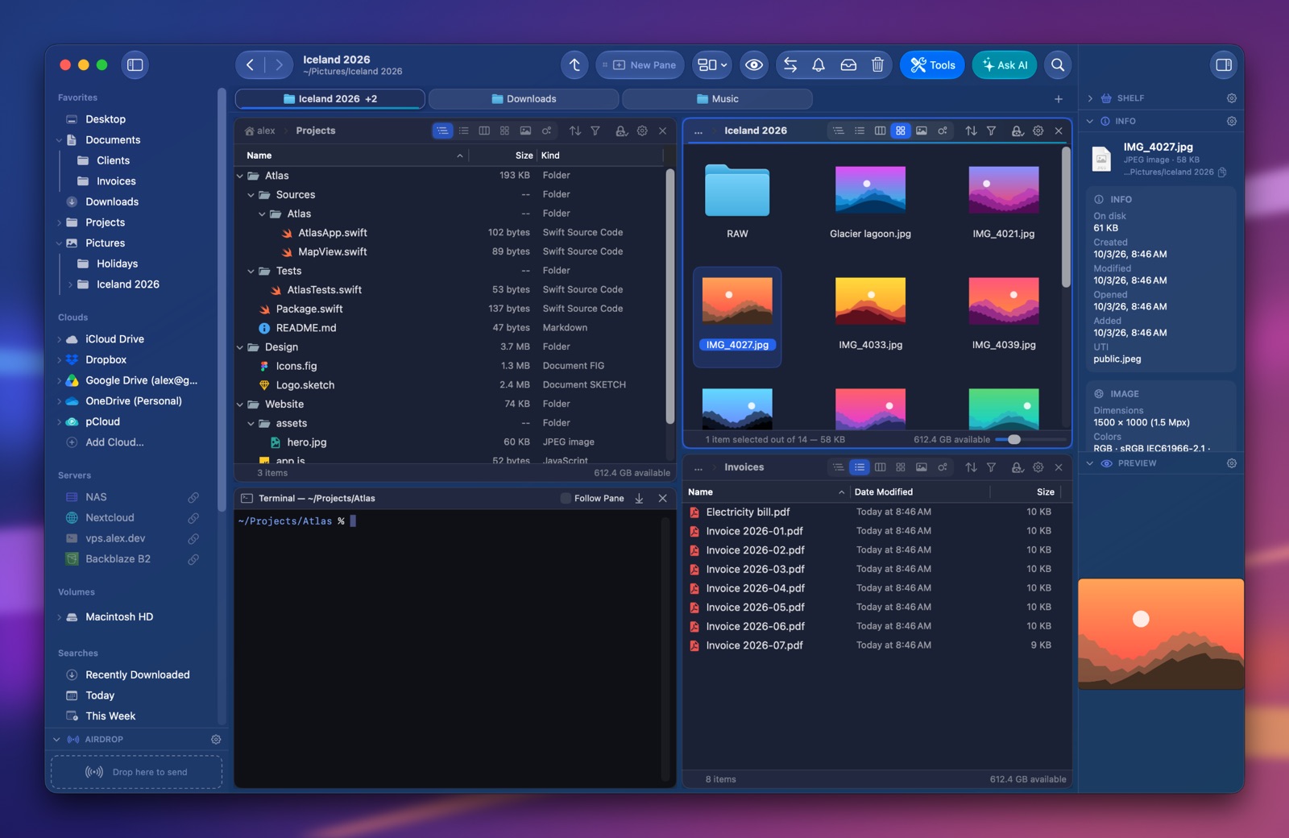The image size is (1289, 838).
Task: Open Recently Downloaded in sidebar
Action: [138, 675]
